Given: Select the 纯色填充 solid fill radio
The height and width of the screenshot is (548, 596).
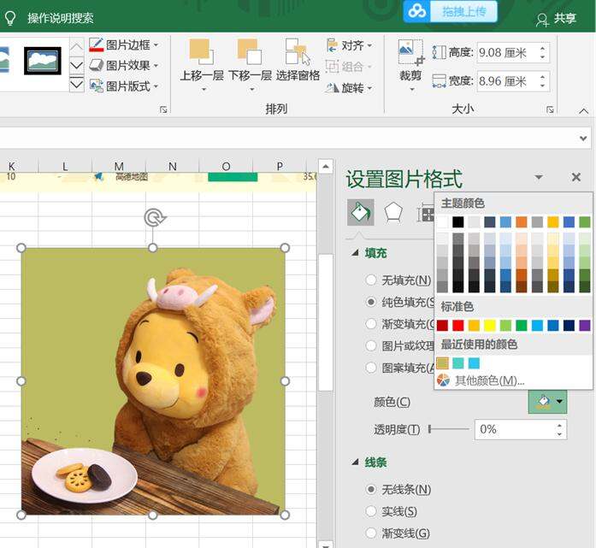Looking at the screenshot, I should pos(371,302).
